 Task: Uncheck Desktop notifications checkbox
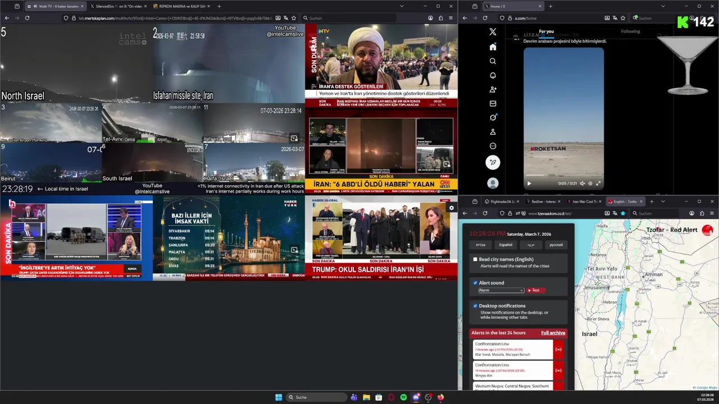point(475,306)
